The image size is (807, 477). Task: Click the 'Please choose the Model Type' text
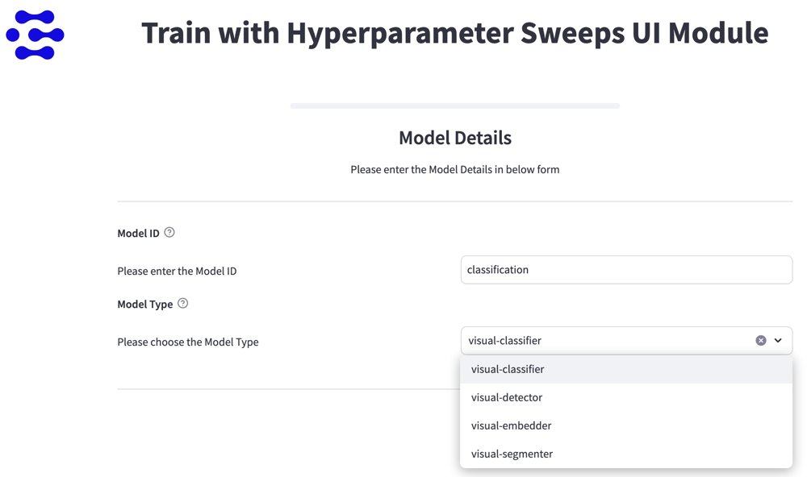click(x=188, y=342)
